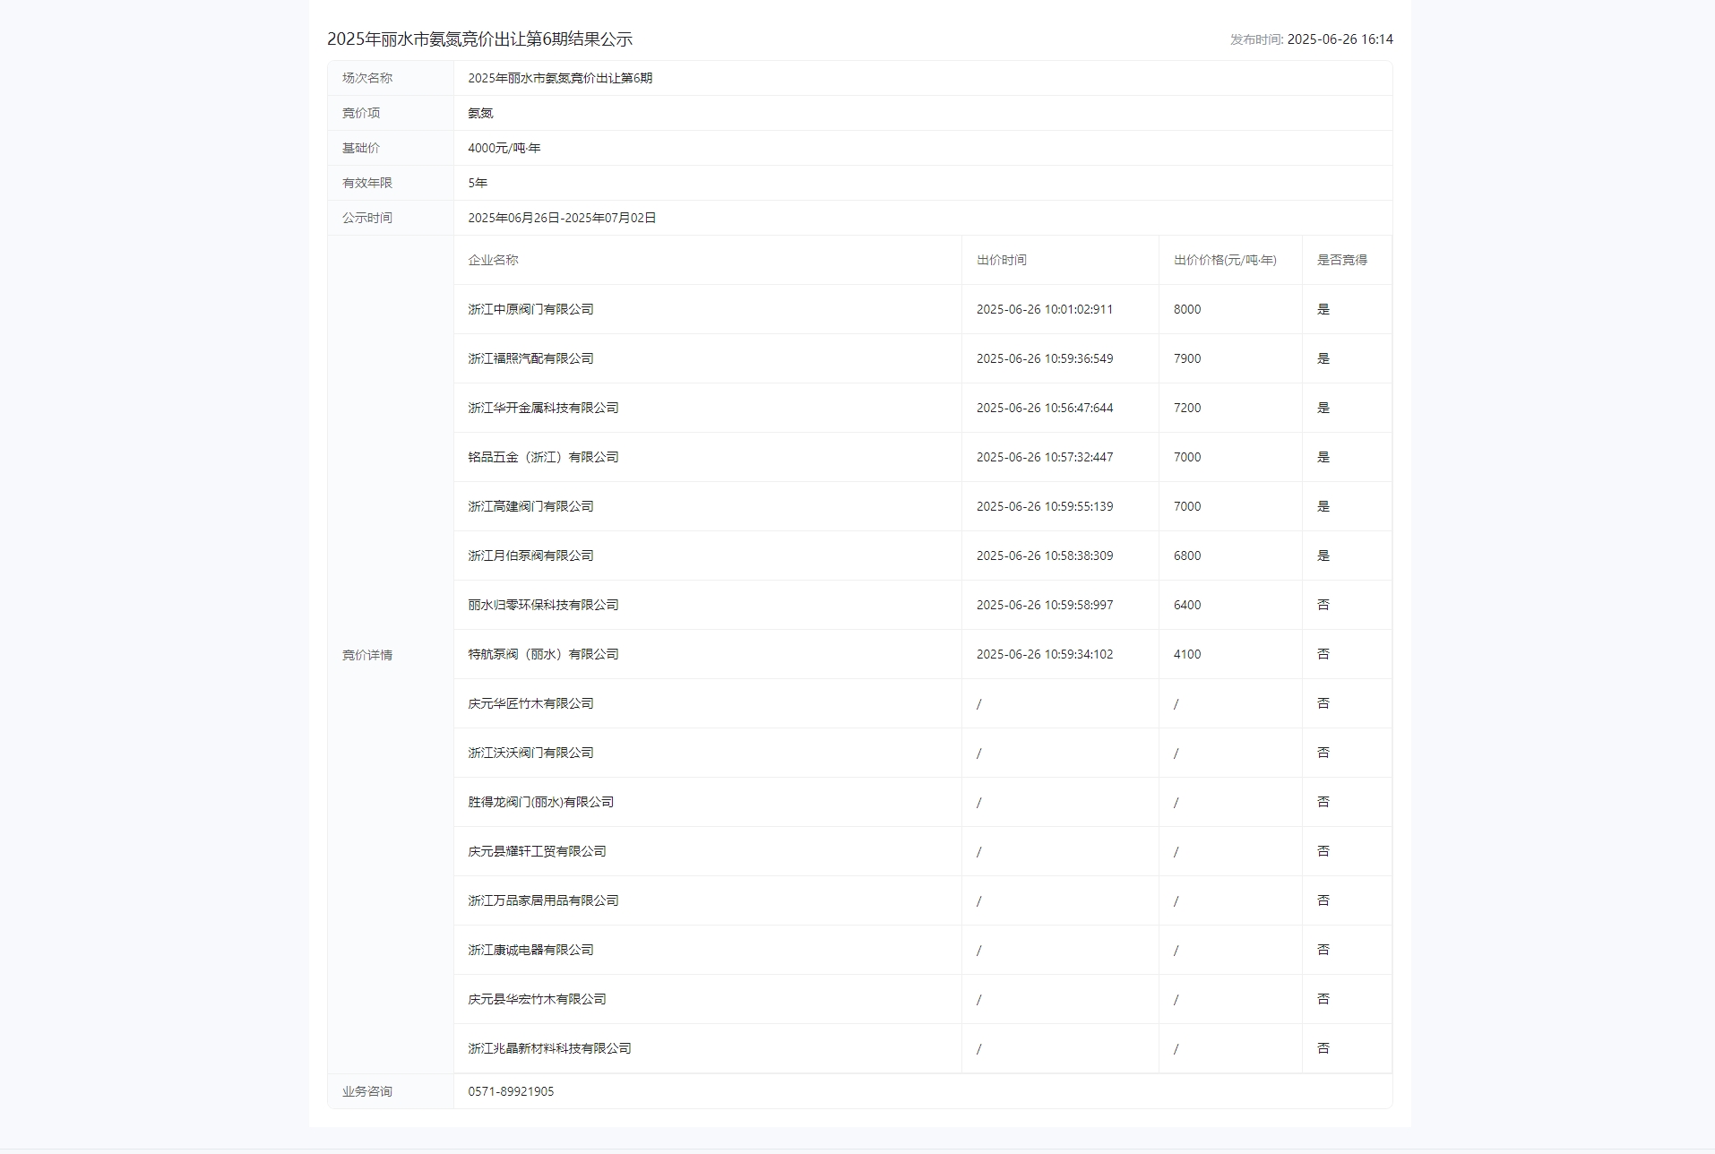Select the bid price 6800
The image size is (1715, 1154).
1187,555
